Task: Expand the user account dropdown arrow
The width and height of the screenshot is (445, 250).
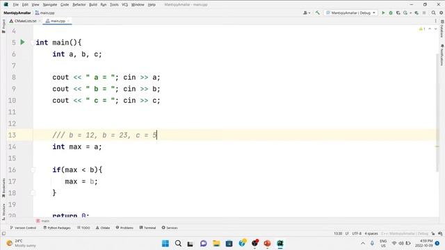Action: click(x=309, y=12)
